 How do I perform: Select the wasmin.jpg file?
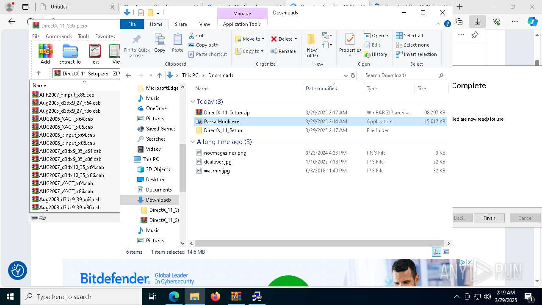[x=217, y=171]
